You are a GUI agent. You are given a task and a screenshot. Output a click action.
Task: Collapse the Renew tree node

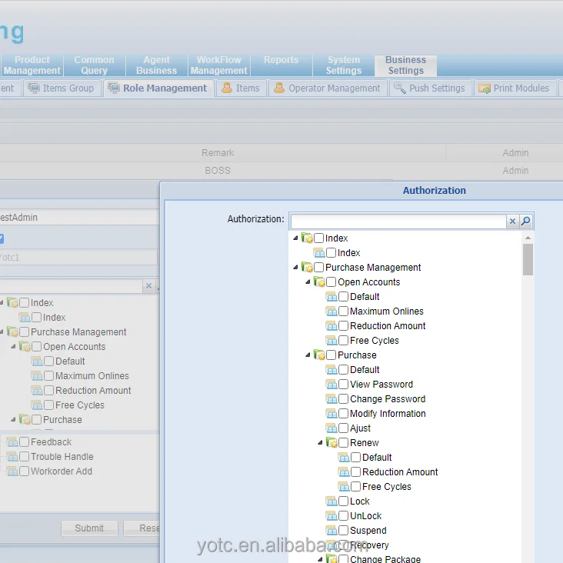320,443
